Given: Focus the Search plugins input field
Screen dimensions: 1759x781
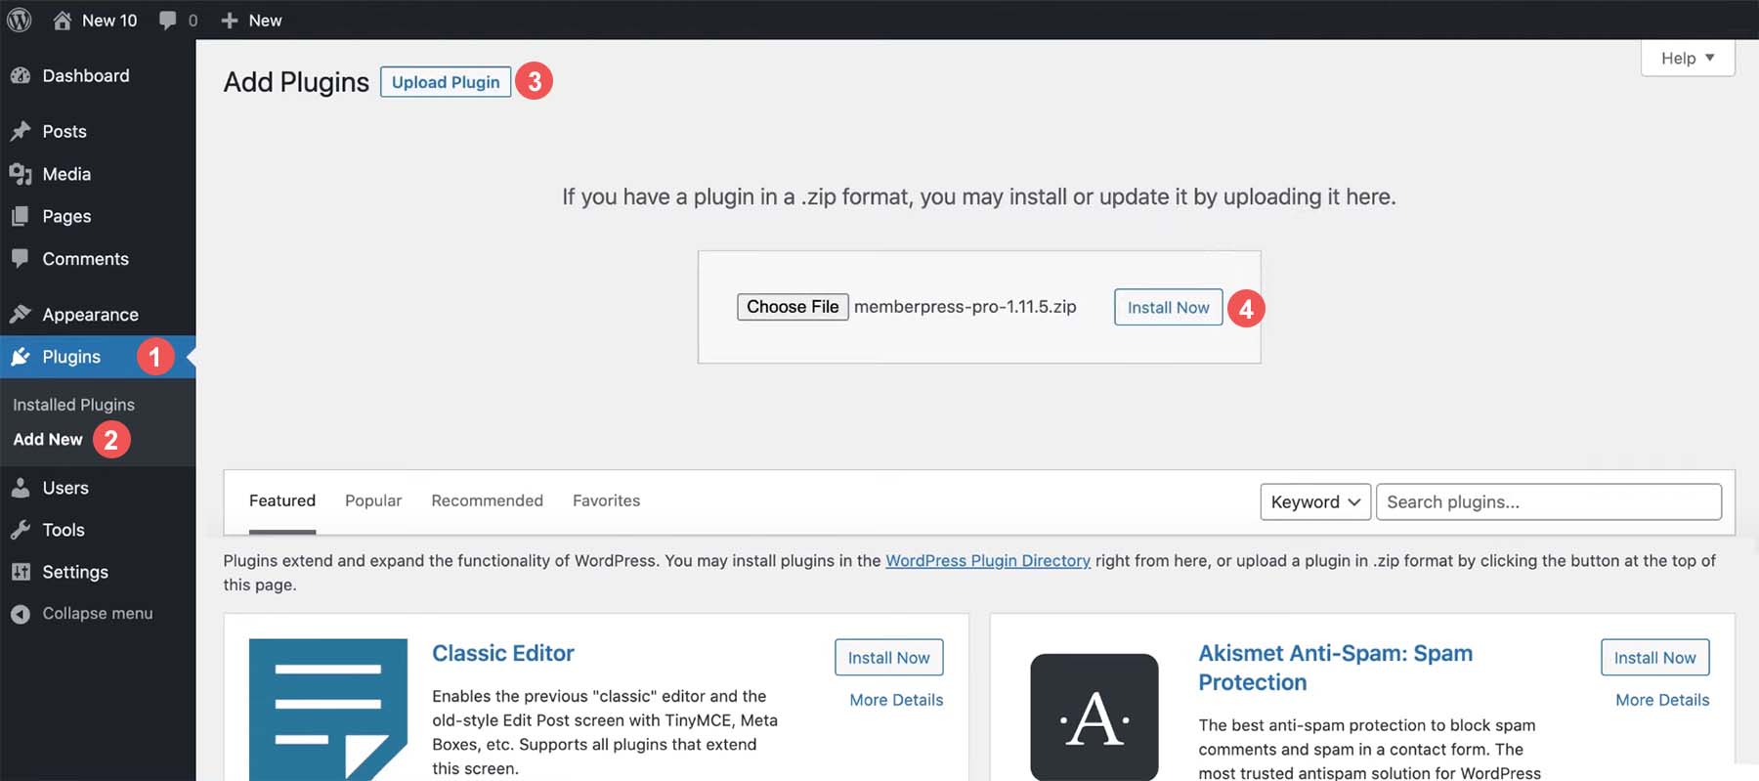Looking at the screenshot, I should click(1549, 501).
